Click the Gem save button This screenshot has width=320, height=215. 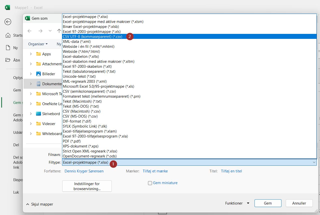(268, 203)
